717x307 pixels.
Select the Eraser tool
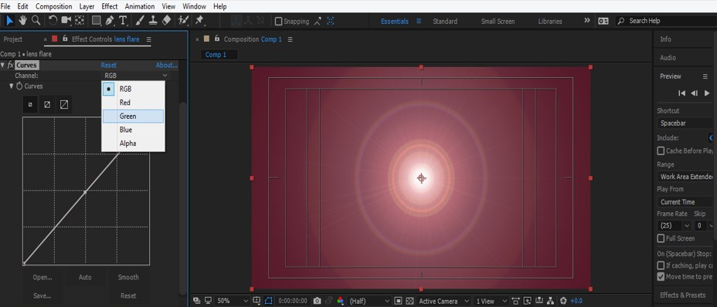point(166,21)
